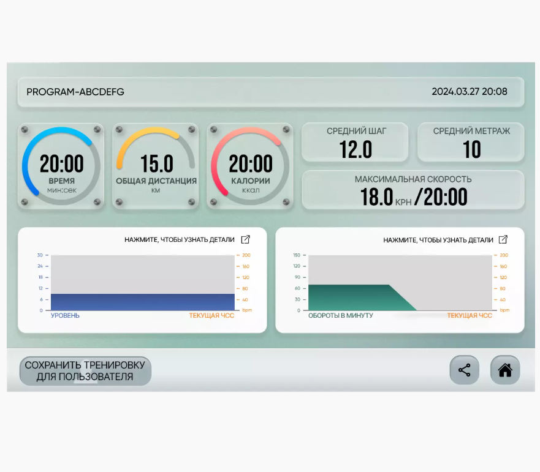The width and height of the screenshot is (540, 472).
Task: Tap the Средний метраж card
Action: (x=471, y=142)
